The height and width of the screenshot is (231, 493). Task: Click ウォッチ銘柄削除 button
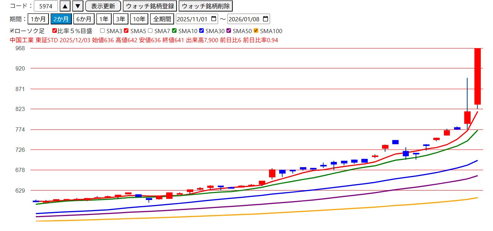[206, 6]
